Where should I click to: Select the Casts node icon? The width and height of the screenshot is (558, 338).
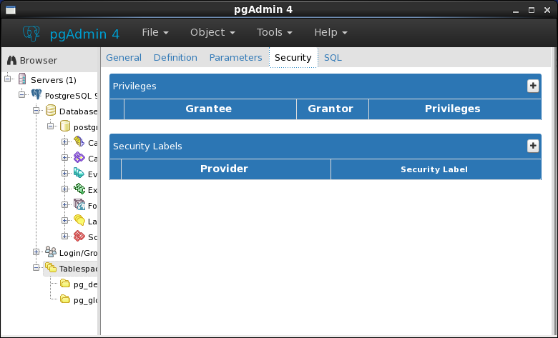[79, 141]
